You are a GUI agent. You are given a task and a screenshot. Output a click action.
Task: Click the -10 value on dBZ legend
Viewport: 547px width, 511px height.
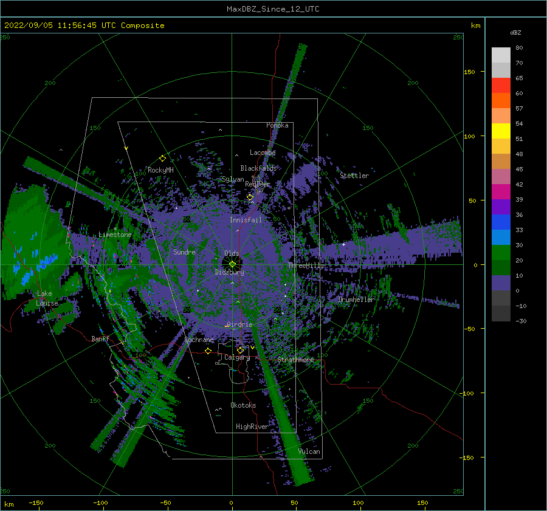point(521,306)
